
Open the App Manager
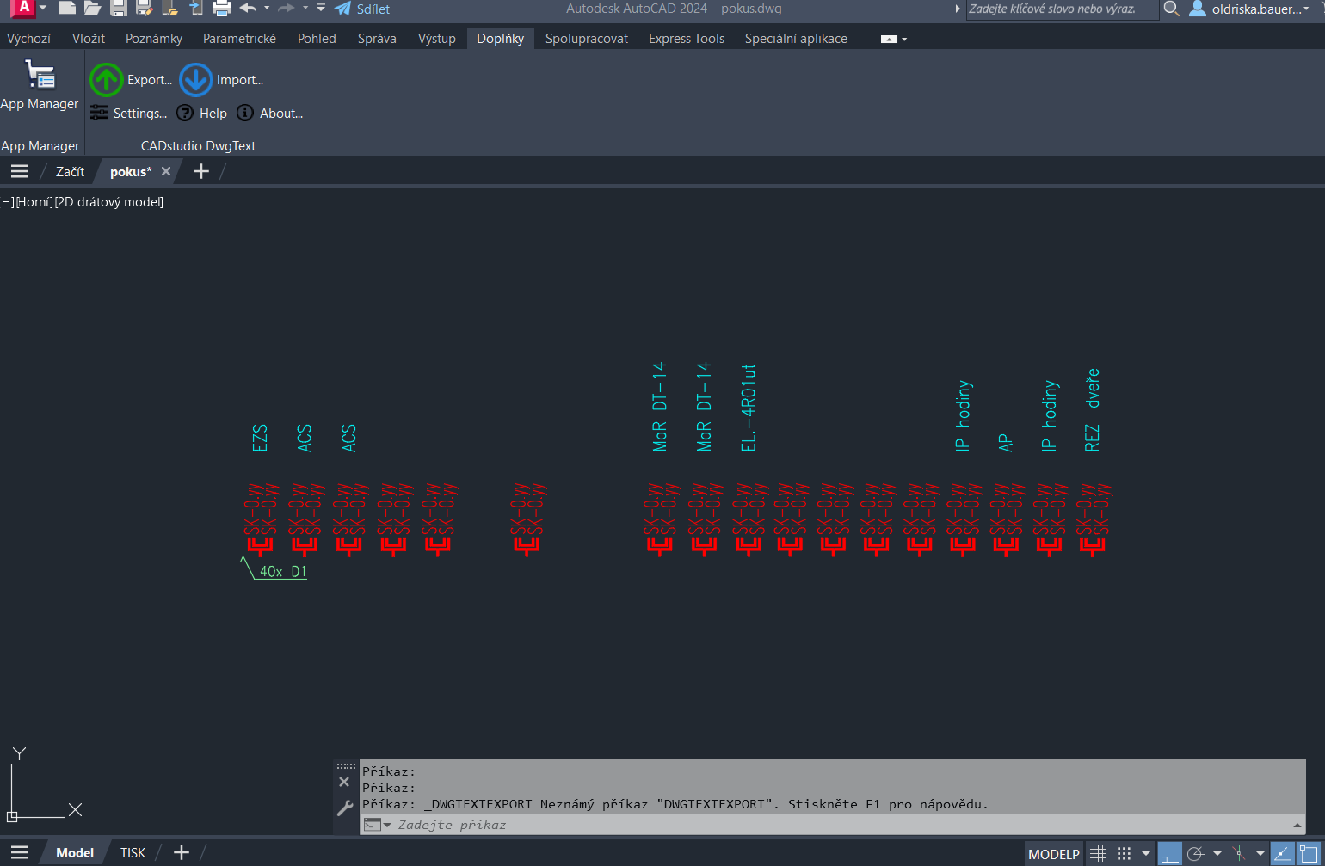pyautogui.click(x=40, y=86)
